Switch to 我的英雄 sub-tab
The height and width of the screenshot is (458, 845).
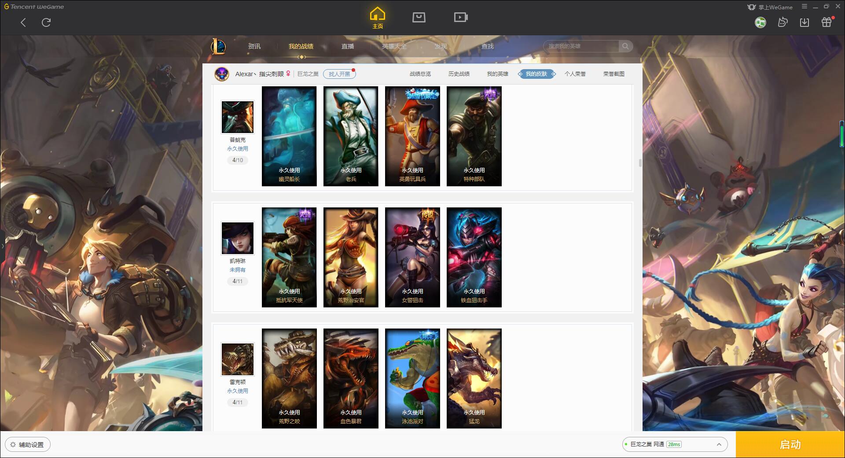tap(498, 74)
